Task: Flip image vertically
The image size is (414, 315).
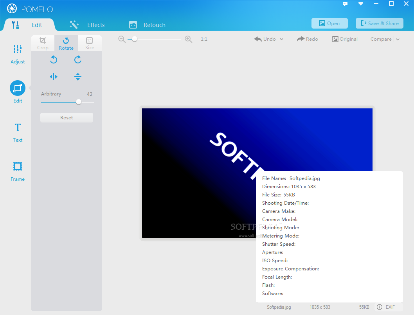Action: pos(77,77)
